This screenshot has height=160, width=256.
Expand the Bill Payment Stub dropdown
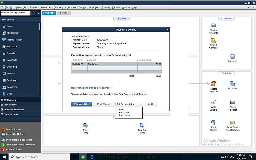pos(140,104)
